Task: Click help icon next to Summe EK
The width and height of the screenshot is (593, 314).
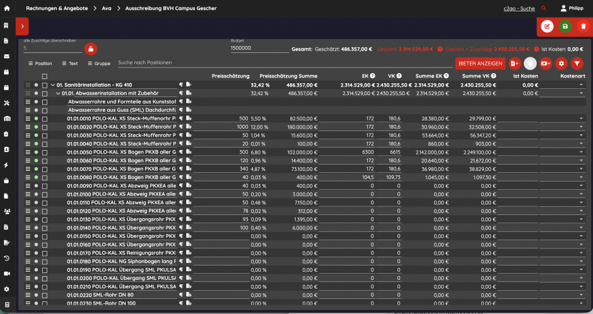Action: pos(446,76)
